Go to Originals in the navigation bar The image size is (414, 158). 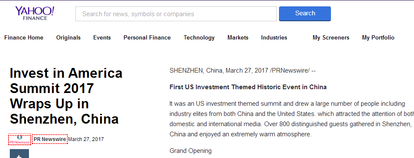click(x=69, y=38)
